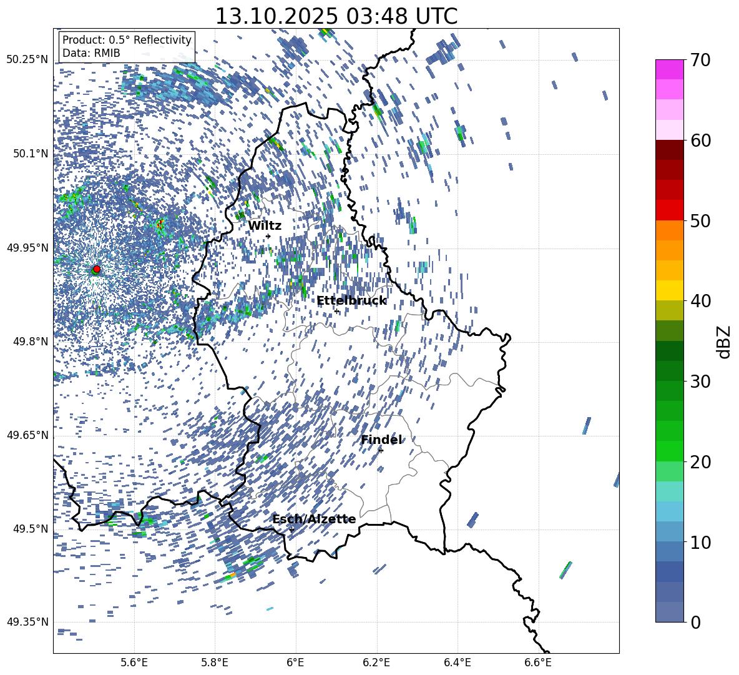The height and width of the screenshot is (675, 739).
Task: Click the 50.25°N latitude label
Action: (27, 60)
